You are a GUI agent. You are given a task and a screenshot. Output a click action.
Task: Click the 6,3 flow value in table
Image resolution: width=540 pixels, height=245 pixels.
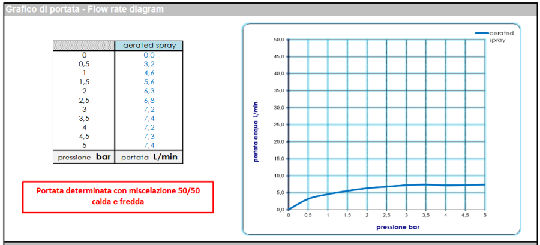coord(149,91)
